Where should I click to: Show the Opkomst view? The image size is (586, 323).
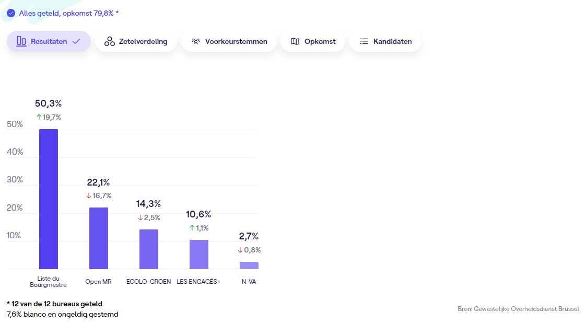313,41
